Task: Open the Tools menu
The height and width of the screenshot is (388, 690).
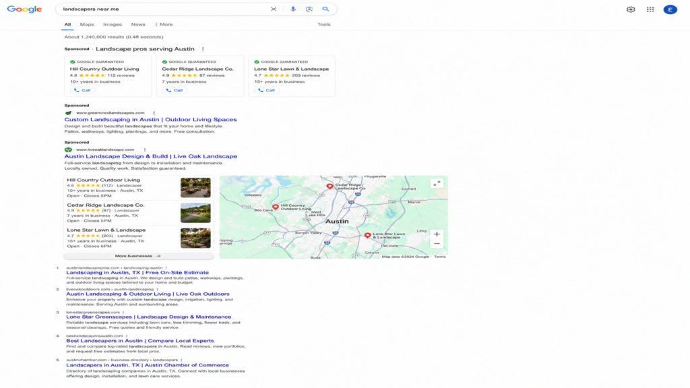Action: click(324, 24)
